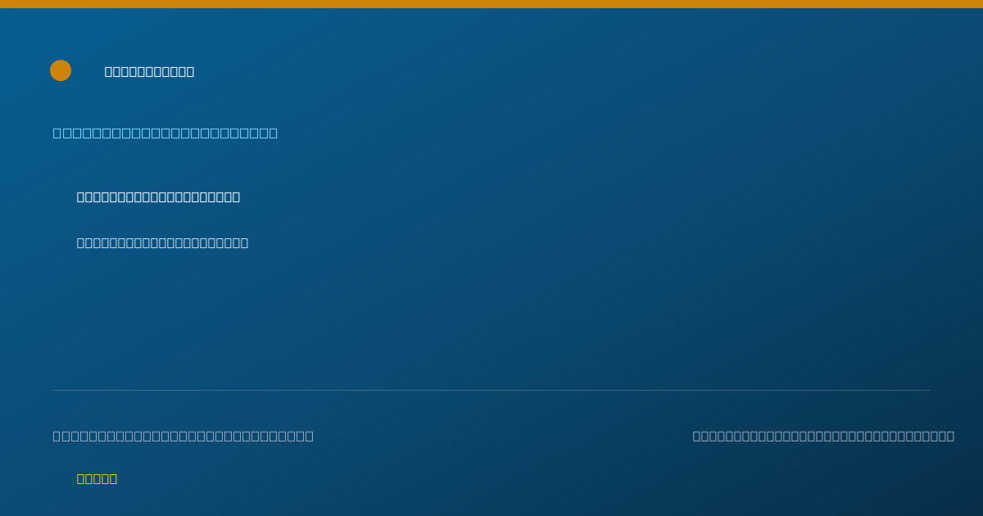Click the gray footer text on the left
Image resolution: width=983 pixels, height=516 pixels.
coord(183,436)
